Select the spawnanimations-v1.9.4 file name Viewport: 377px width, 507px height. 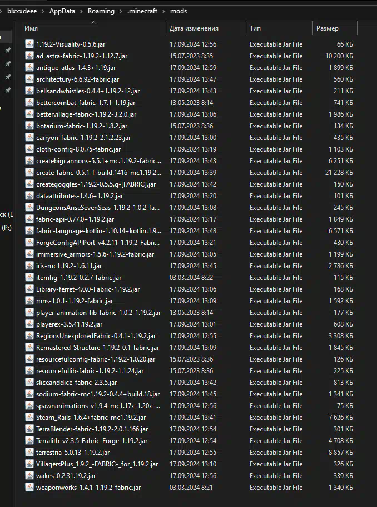[98, 405]
